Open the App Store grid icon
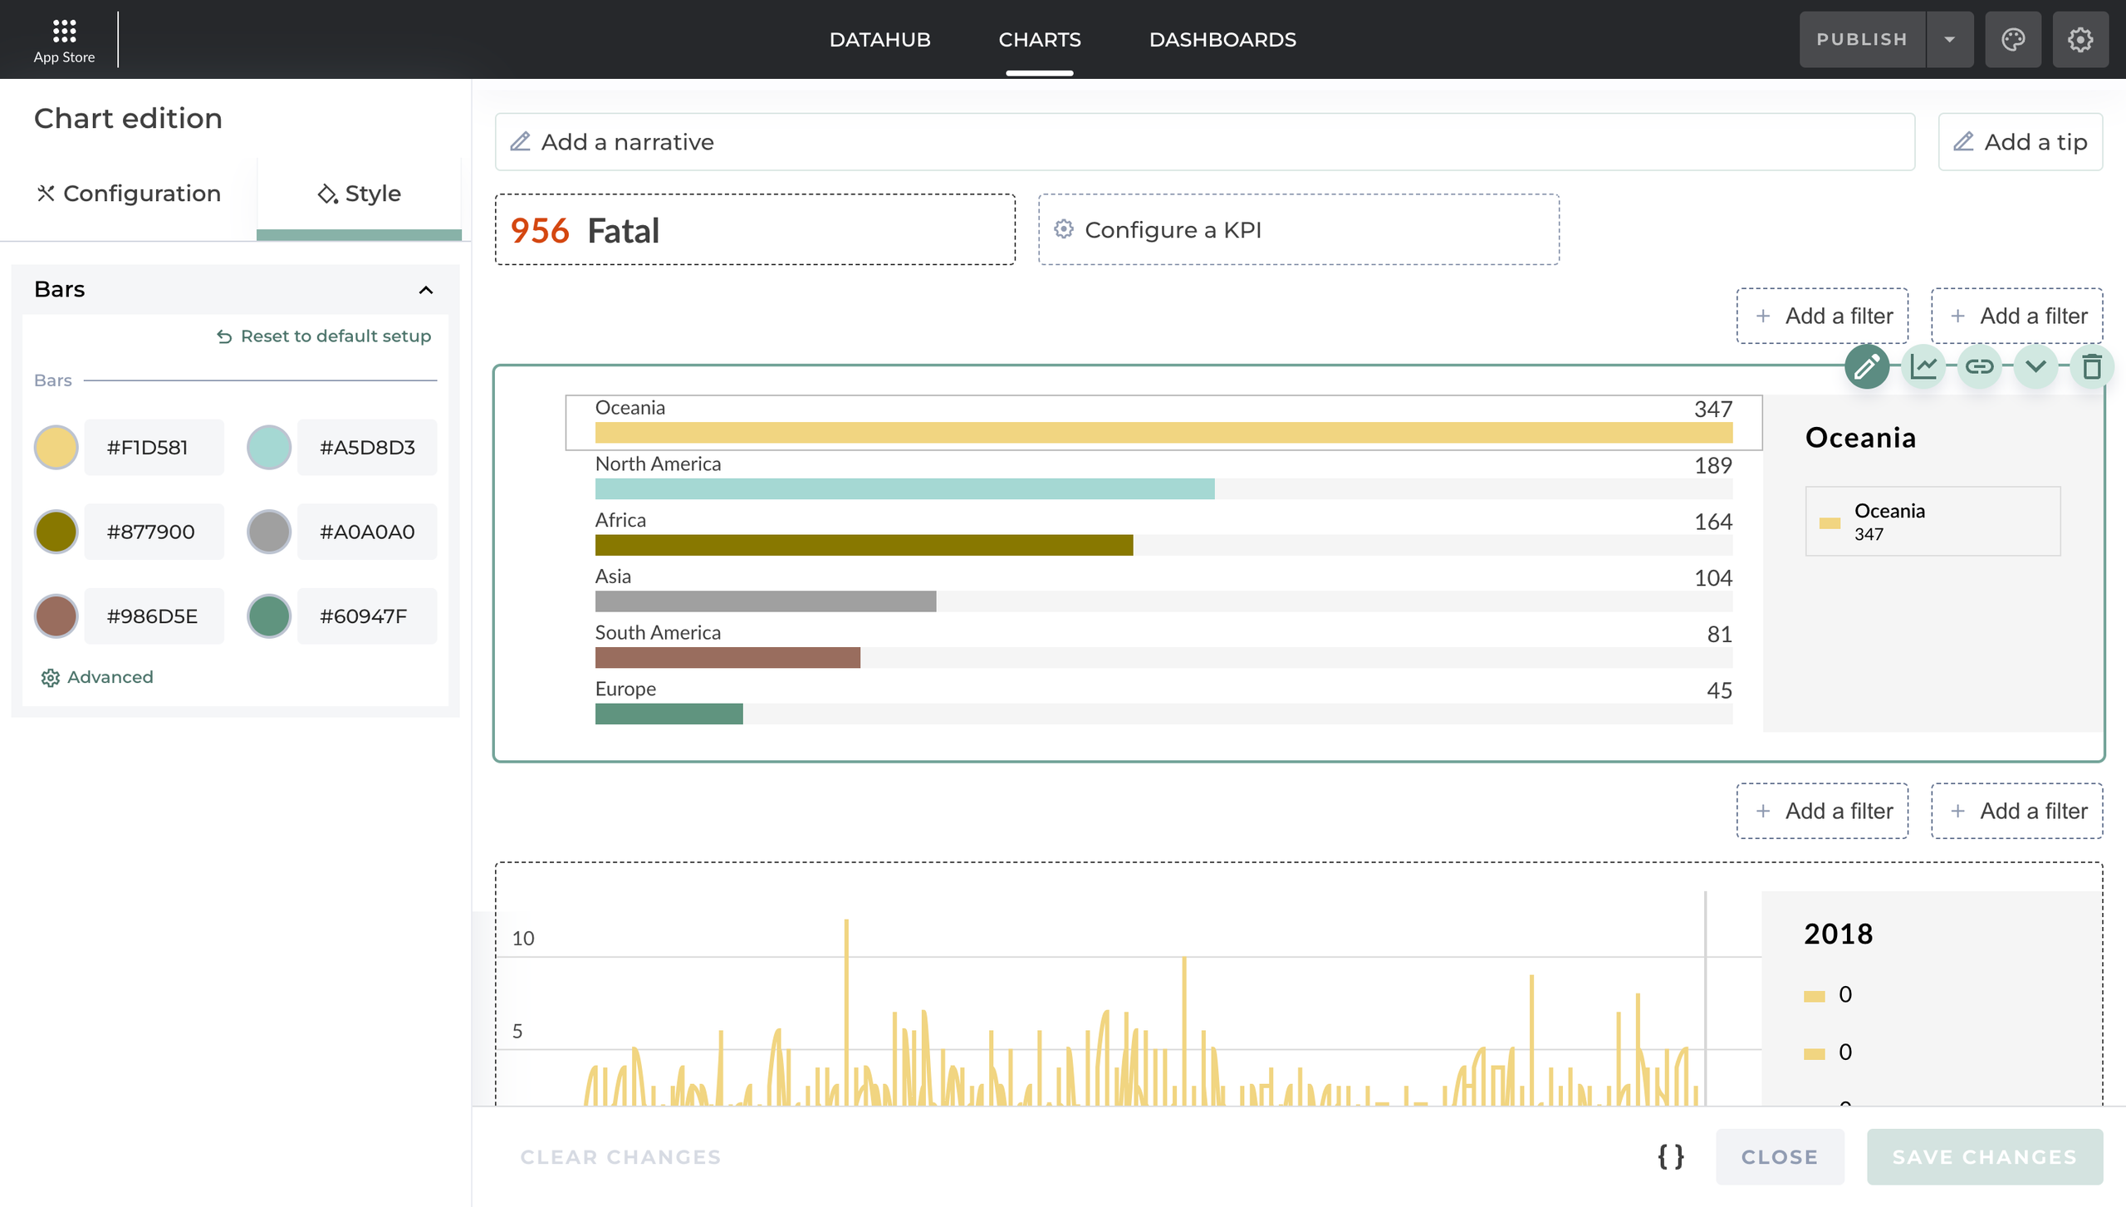Viewport: 2126px width, 1207px height. point(64,32)
